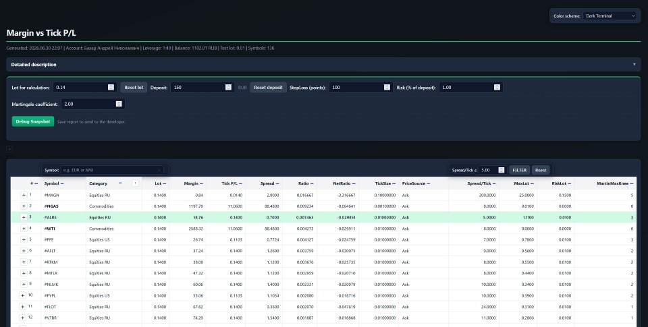Focus the Symbol search input field
This screenshot has height=327, width=648.
112,170
